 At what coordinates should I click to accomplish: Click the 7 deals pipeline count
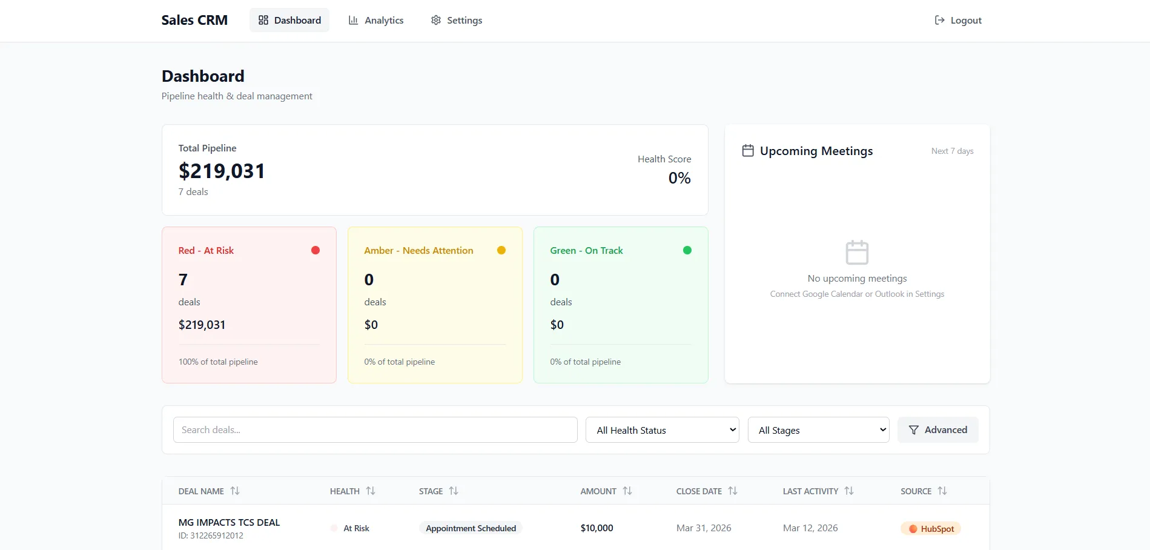(x=193, y=191)
